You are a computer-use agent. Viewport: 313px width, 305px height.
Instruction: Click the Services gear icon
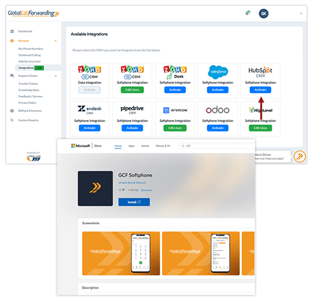pos(12,41)
